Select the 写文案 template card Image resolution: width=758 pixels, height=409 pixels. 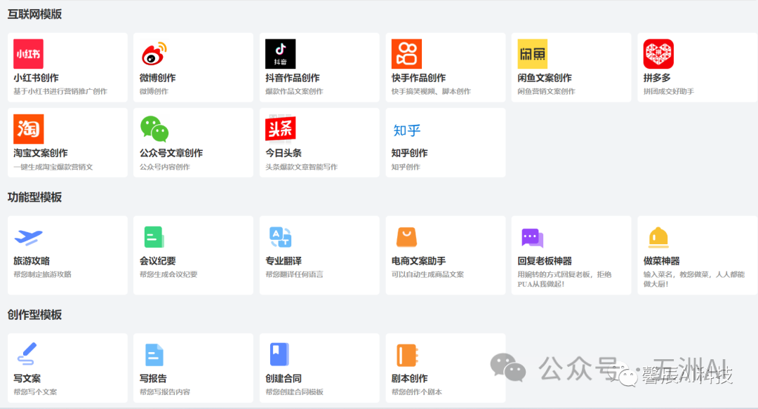[67, 368]
